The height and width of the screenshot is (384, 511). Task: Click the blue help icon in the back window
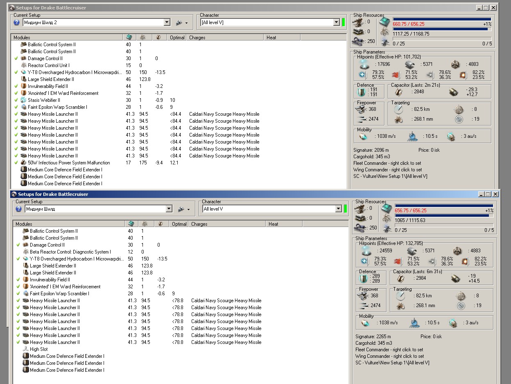tap(17, 22)
